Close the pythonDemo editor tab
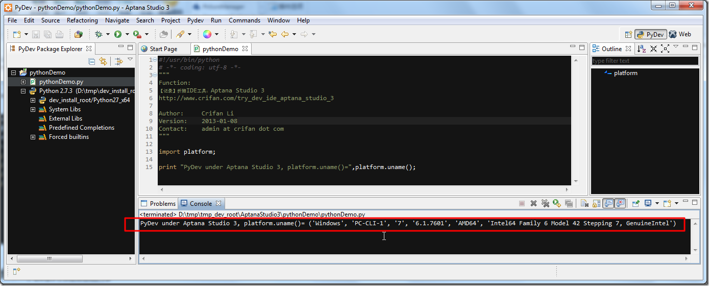709x286 pixels. (x=245, y=49)
